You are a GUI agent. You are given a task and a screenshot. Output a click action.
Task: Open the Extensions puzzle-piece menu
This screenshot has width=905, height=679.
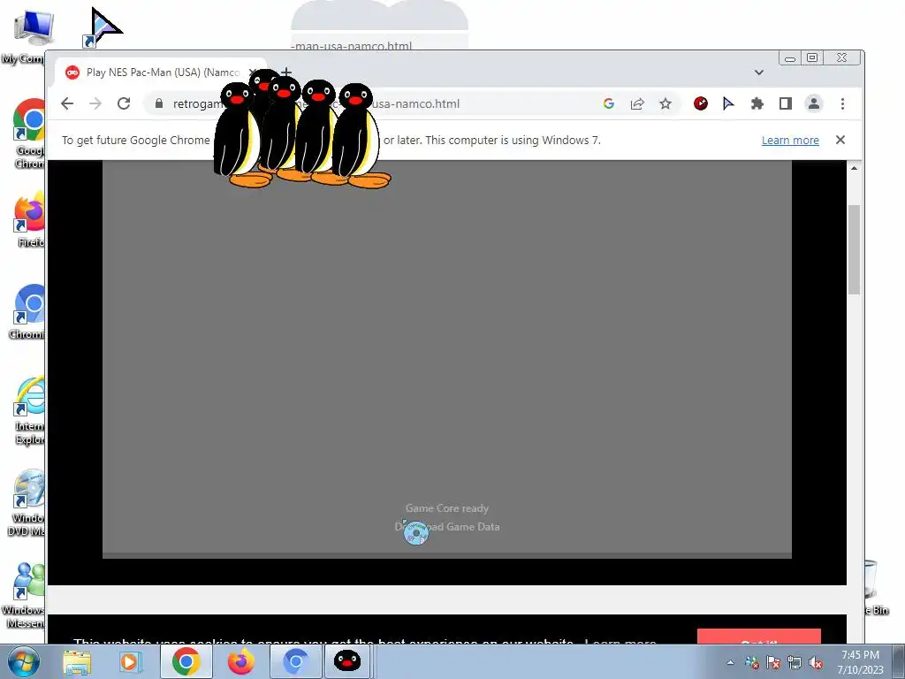click(x=757, y=104)
